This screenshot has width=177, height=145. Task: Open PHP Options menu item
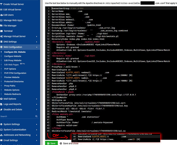click(10, 69)
